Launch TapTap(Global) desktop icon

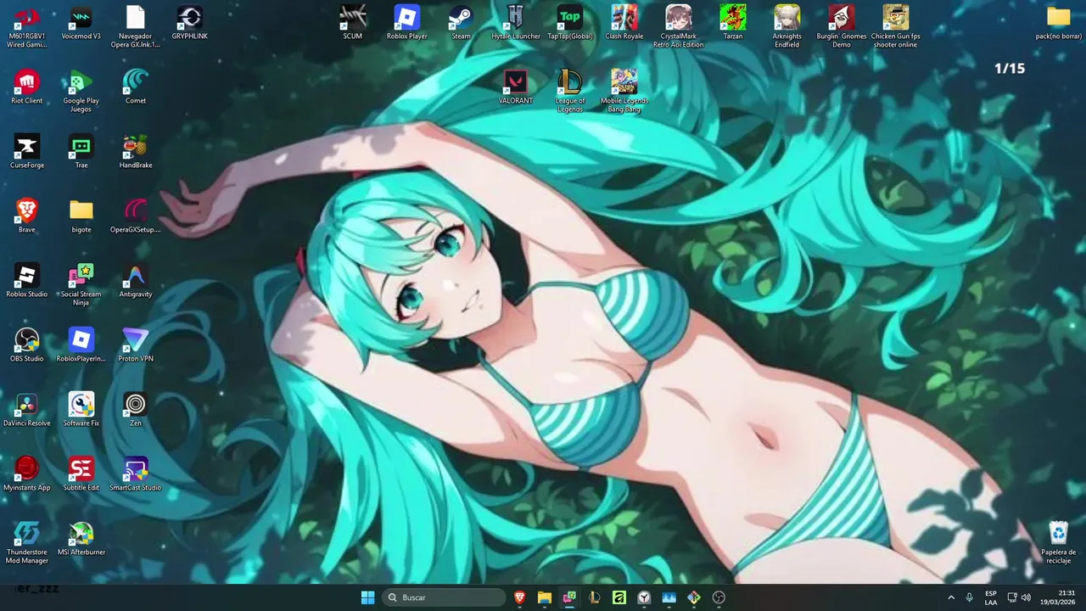point(570,22)
